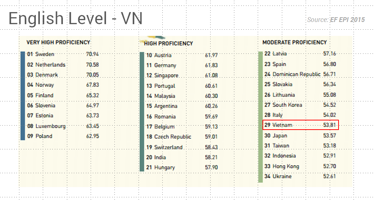Click the score 61.97
This screenshot has width=374, height=201.
click(x=211, y=55)
